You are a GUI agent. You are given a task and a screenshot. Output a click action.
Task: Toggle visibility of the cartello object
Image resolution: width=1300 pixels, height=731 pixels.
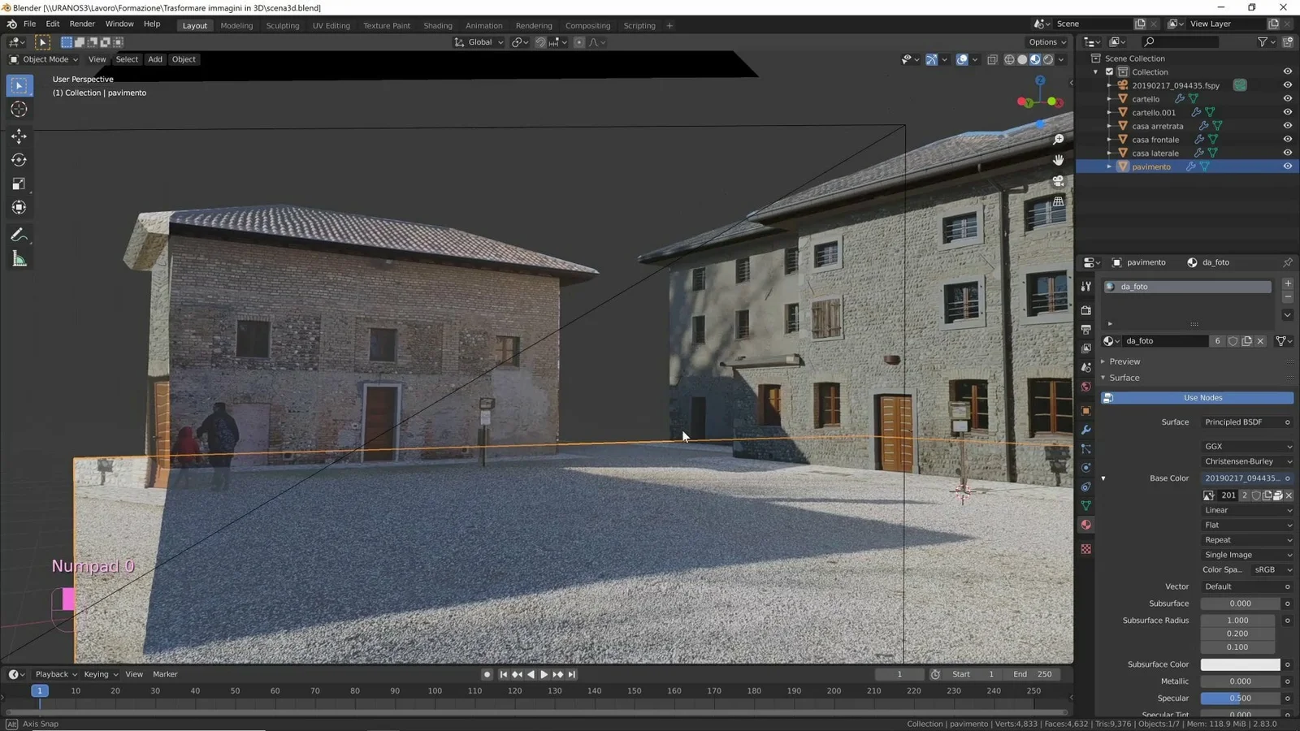[1287, 98]
